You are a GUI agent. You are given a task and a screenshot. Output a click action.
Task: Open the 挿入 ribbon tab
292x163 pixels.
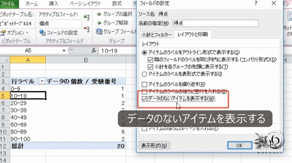click(53, 4)
